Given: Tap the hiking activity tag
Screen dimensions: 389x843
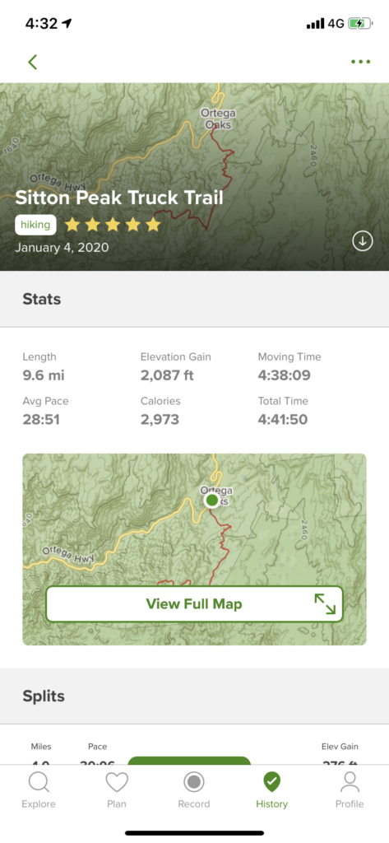Looking at the screenshot, I should pyautogui.click(x=35, y=225).
